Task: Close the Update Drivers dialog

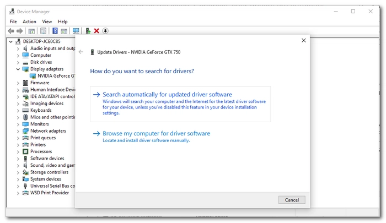Action: point(303,40)
